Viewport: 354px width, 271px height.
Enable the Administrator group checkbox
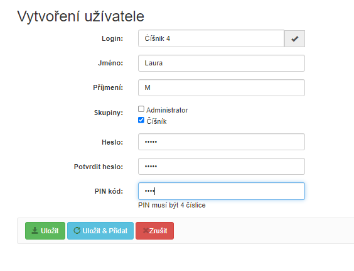pos(141,109)
